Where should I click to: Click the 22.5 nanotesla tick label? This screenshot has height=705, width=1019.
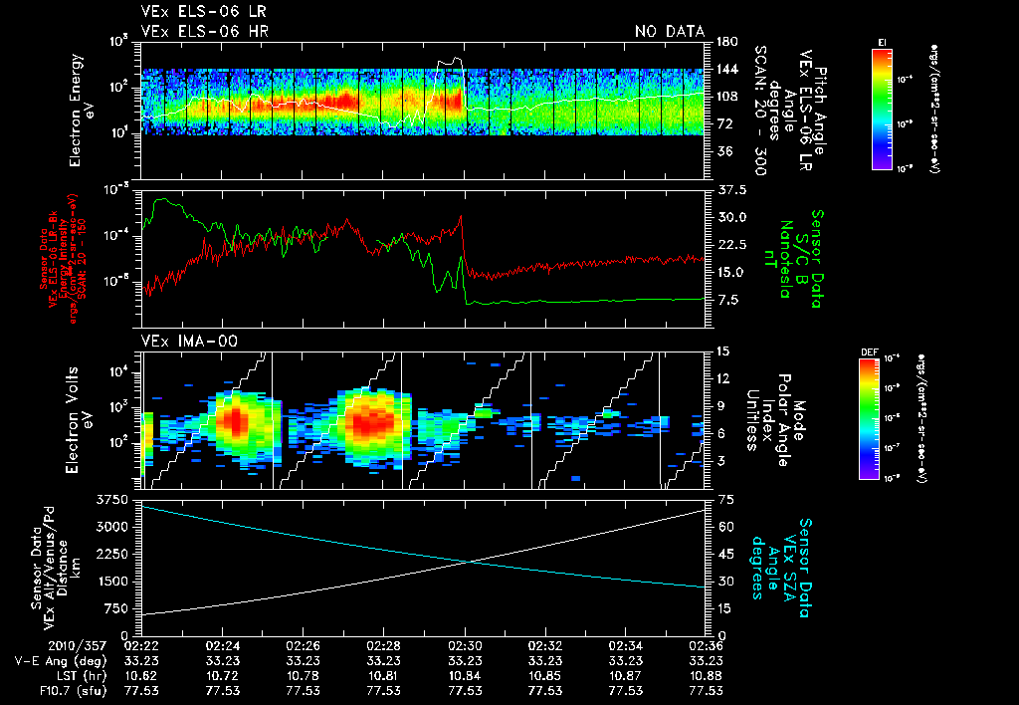[x=731, y=245]
